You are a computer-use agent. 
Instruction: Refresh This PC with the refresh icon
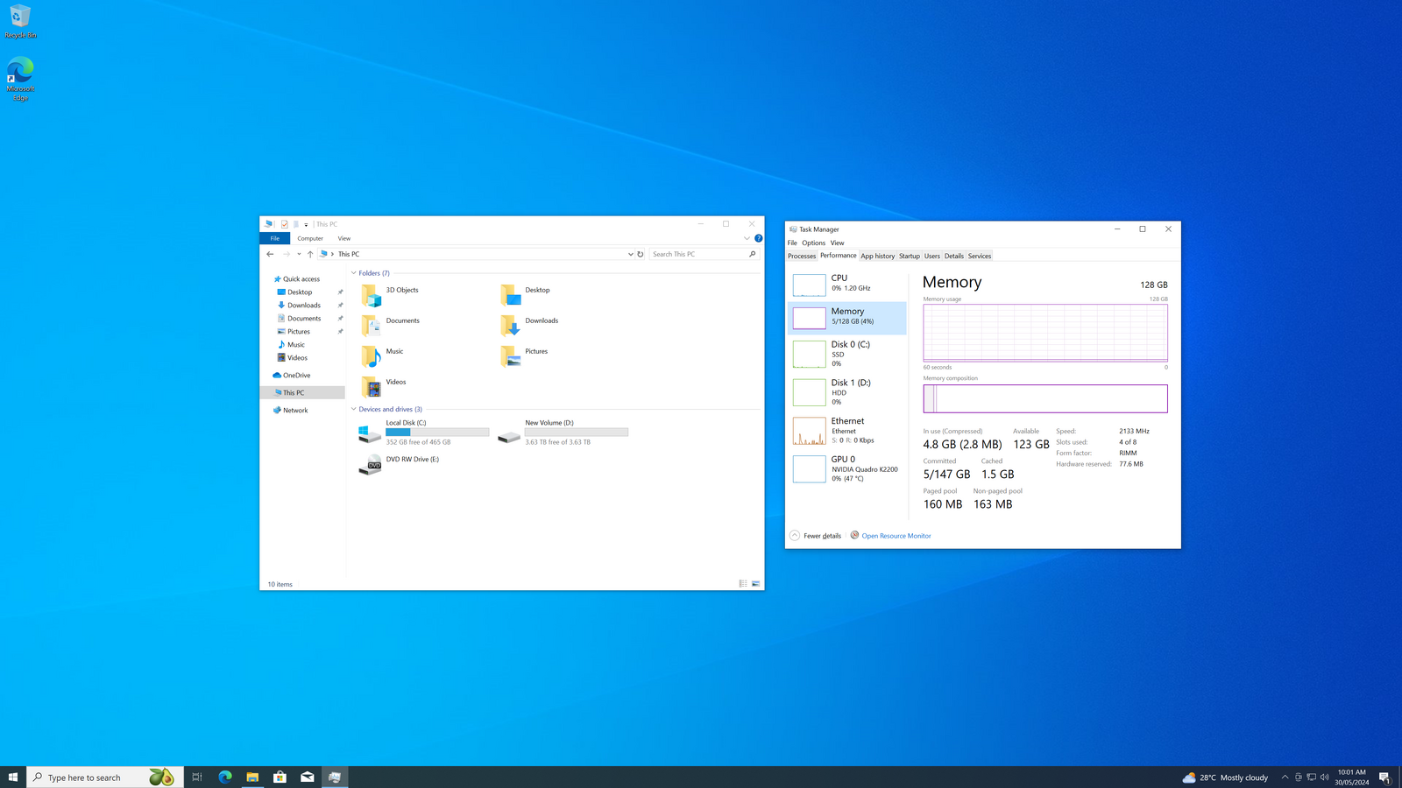click(641, 254)
